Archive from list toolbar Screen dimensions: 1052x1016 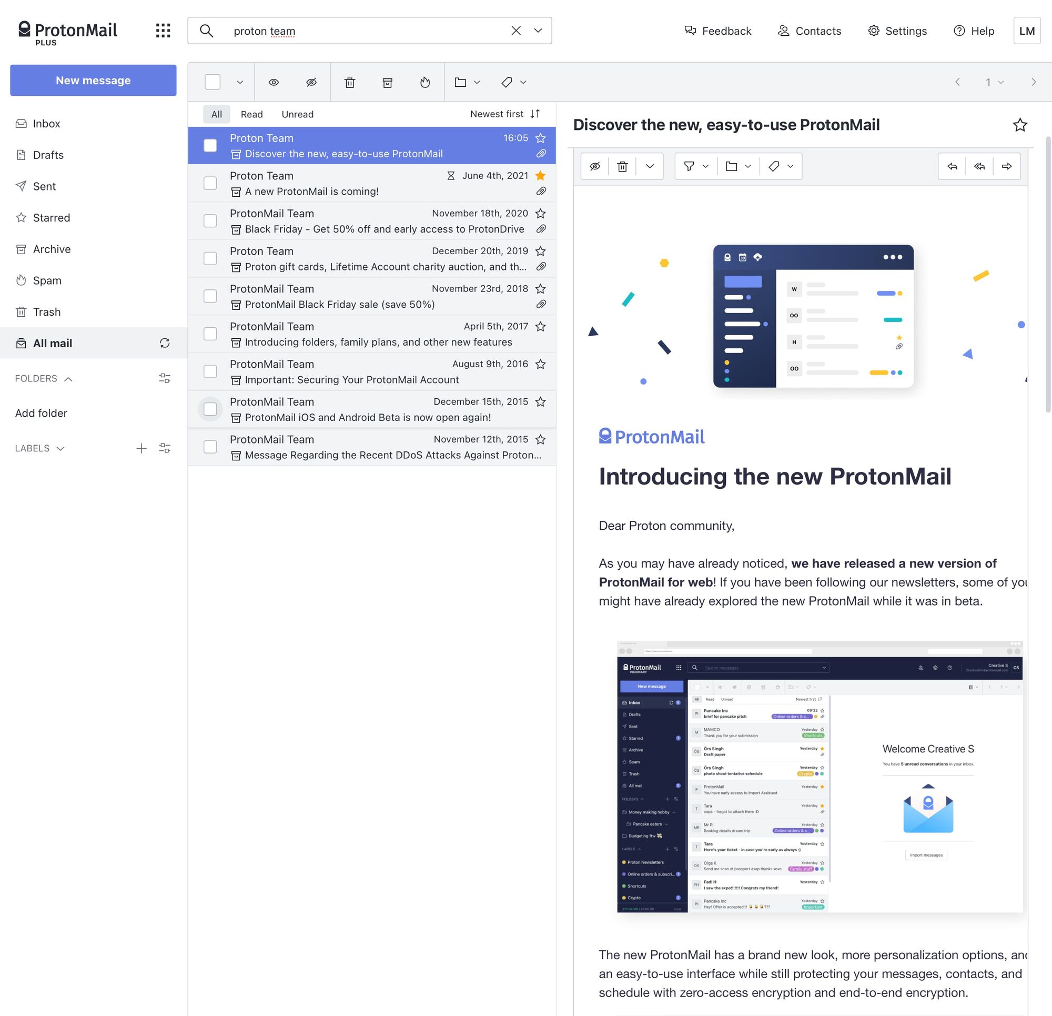(388, 82)
